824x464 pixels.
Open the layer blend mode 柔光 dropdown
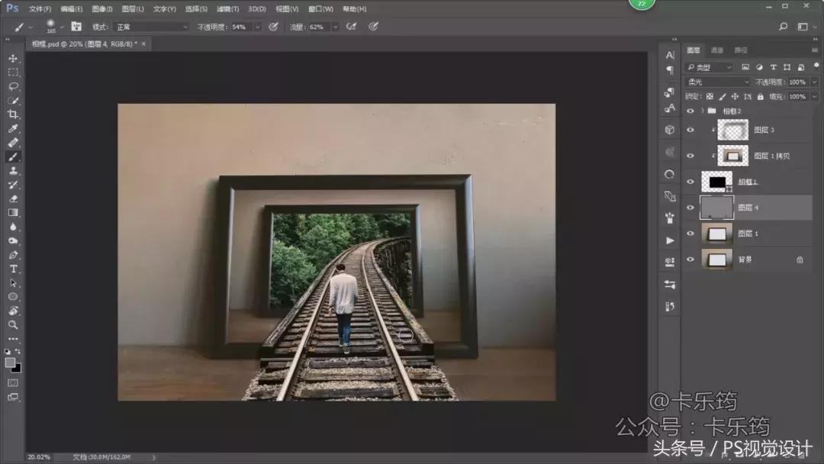(718, 82)
